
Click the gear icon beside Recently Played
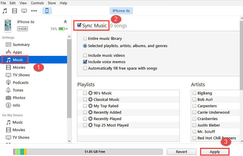pyautogui.click(x=90, y=119)
